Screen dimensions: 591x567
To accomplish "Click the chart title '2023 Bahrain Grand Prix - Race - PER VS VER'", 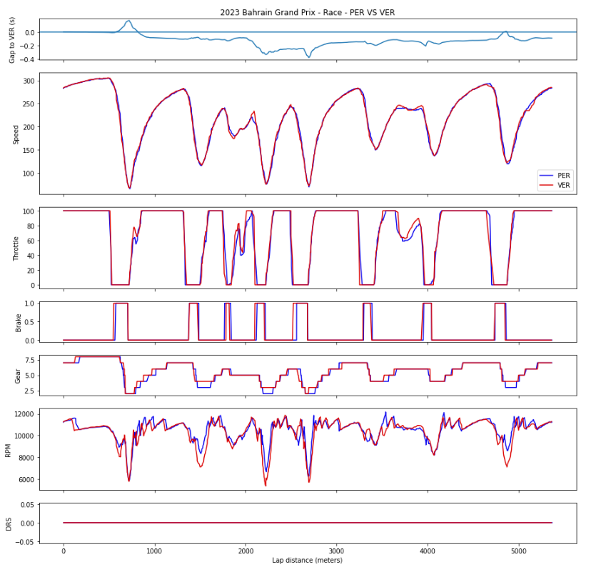I will click(307, 12).
